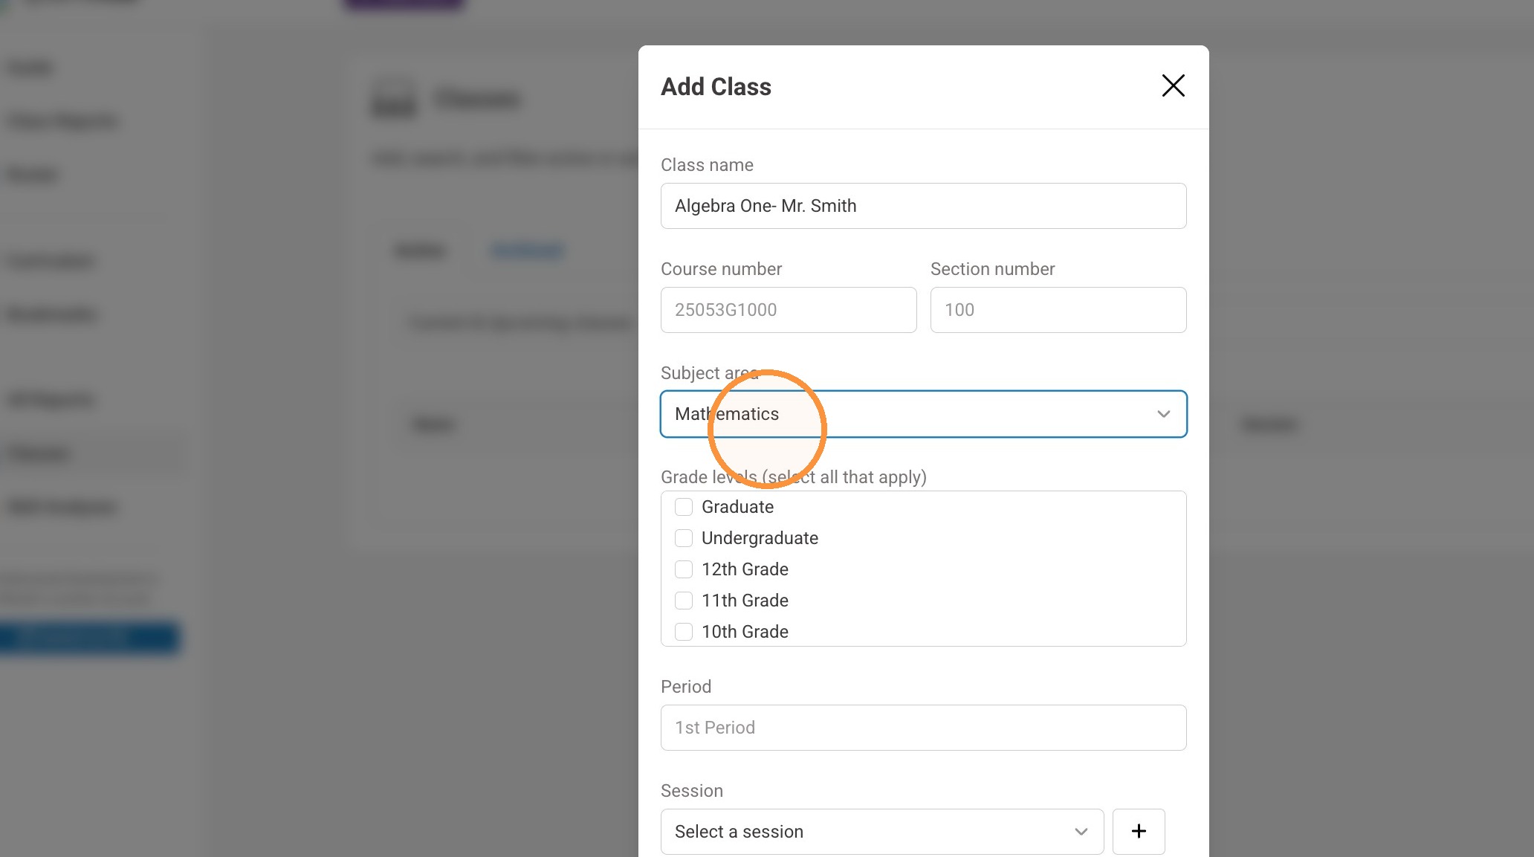Select the blurred blue-highlighted tab behind dialog
The image size is (1534, 857).
[527, 250]
